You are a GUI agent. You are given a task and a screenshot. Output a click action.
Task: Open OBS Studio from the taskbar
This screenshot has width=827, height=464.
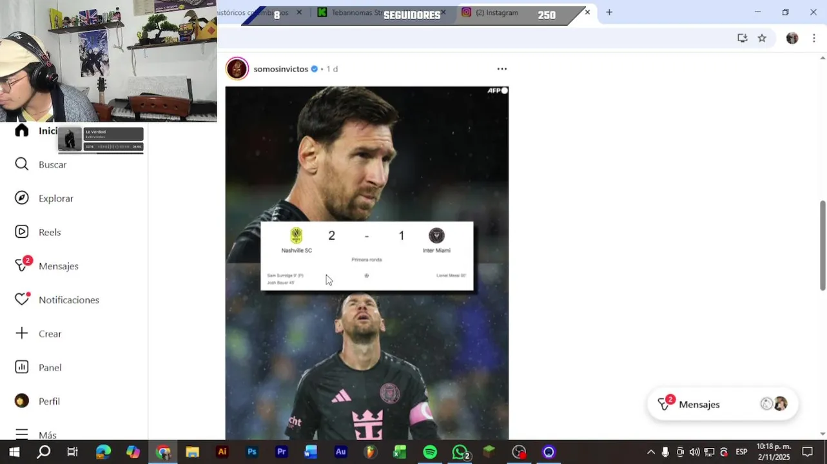pos(519,452)
